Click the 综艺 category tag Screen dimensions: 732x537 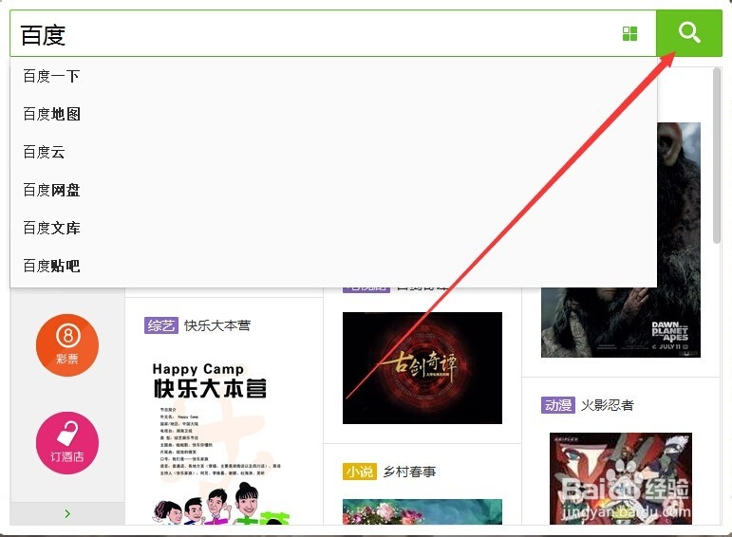click(x=161, y=325)
